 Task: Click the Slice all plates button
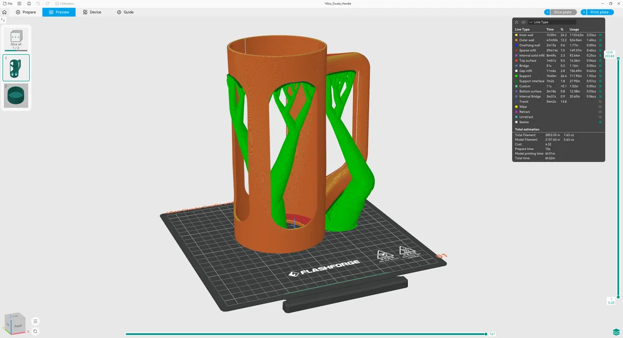coord(16,40)
